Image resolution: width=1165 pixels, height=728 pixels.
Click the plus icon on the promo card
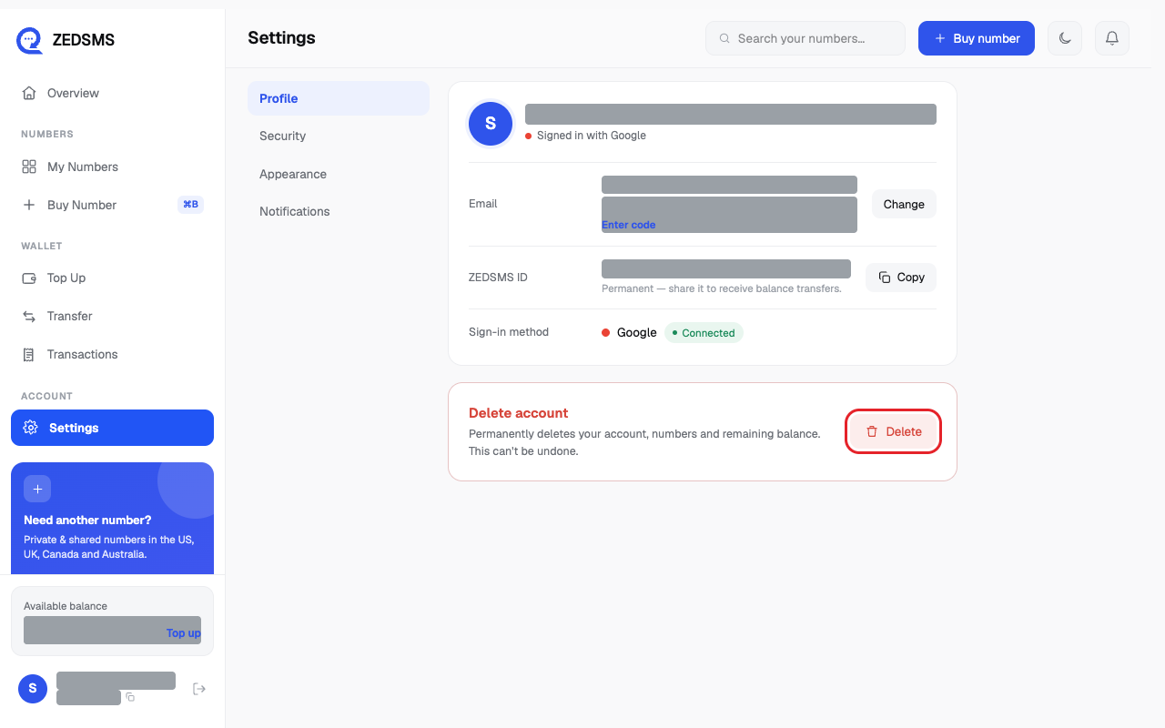click(37, 489)
